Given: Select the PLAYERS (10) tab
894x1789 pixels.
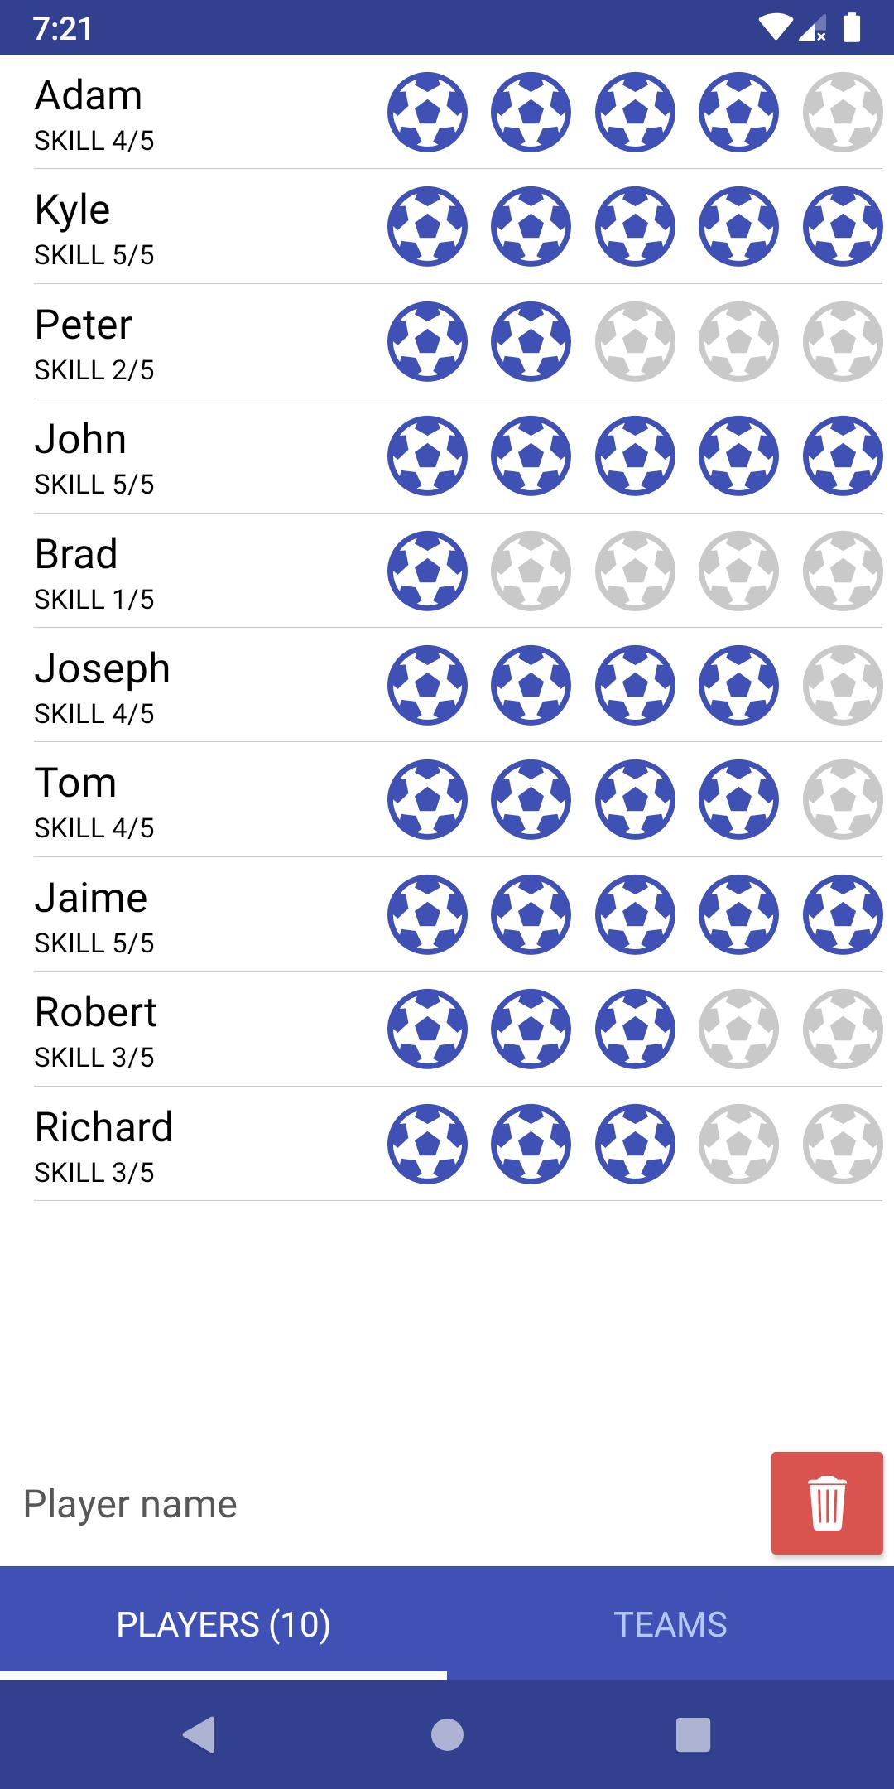Looking at the screenshot, I should click(223, 1624).
